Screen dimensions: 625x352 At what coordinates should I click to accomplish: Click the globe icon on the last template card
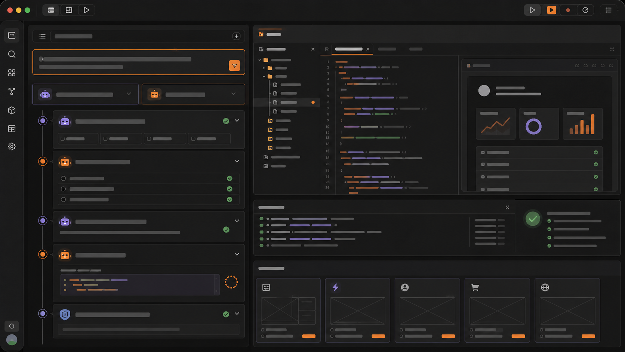(545, 287)
